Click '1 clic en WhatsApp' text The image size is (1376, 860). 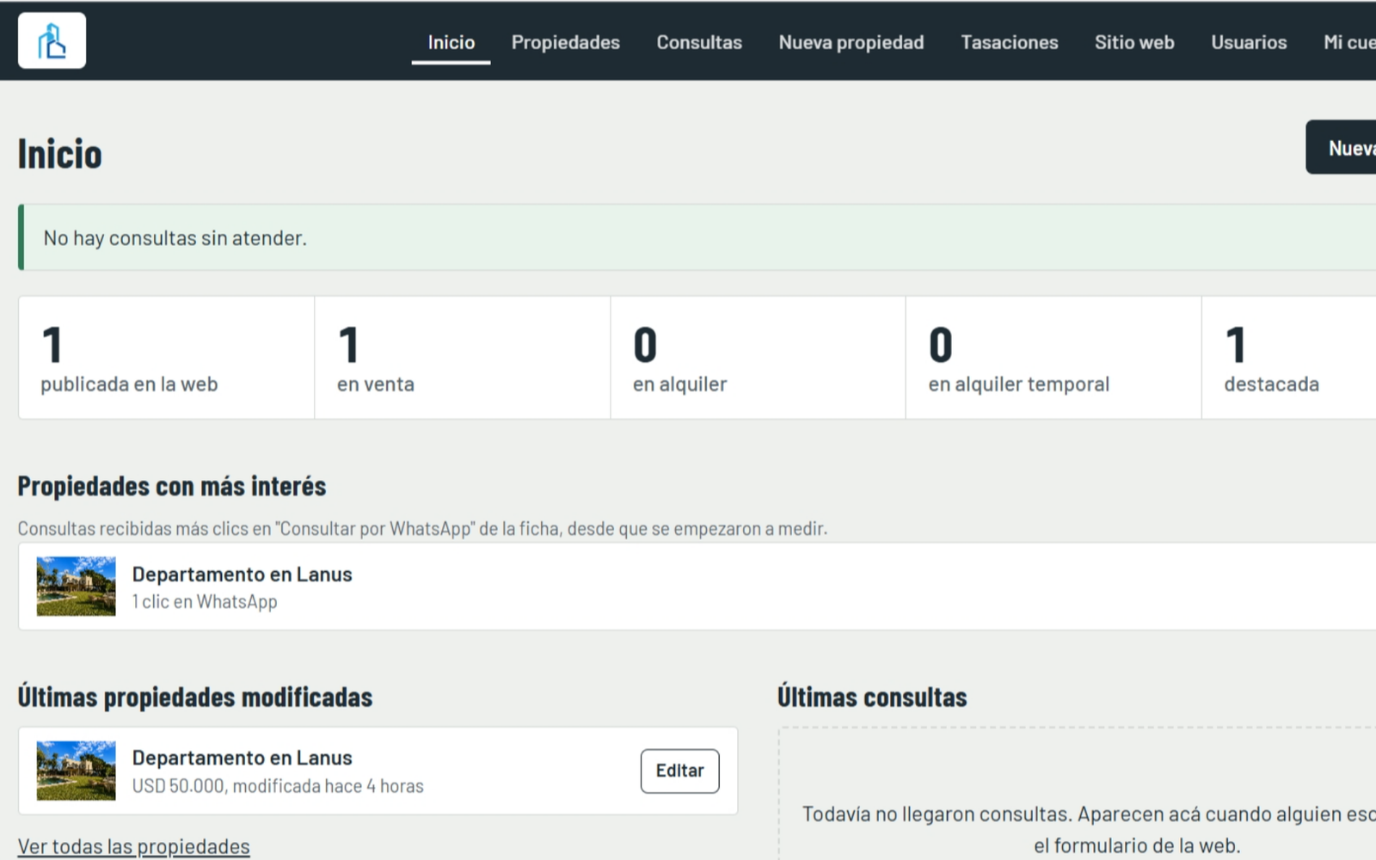coord(205,602)
